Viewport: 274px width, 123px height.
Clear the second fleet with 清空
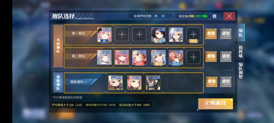point(226,57)
